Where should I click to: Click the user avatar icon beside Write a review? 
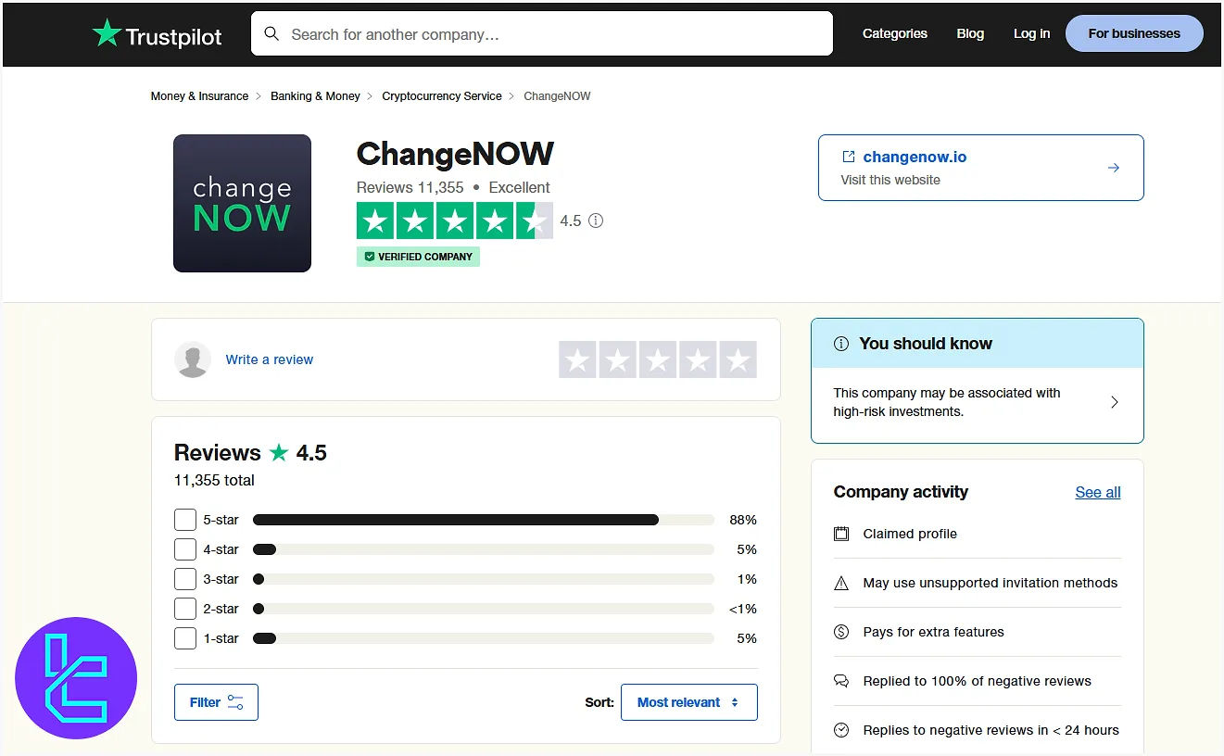(193, 359)
